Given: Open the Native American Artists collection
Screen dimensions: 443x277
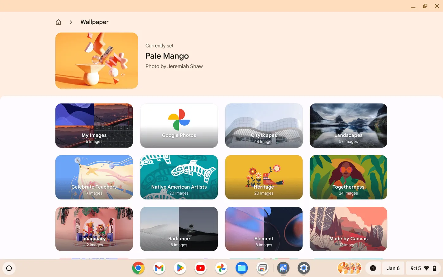Looking at the screenshot, I should click(179, 177).
